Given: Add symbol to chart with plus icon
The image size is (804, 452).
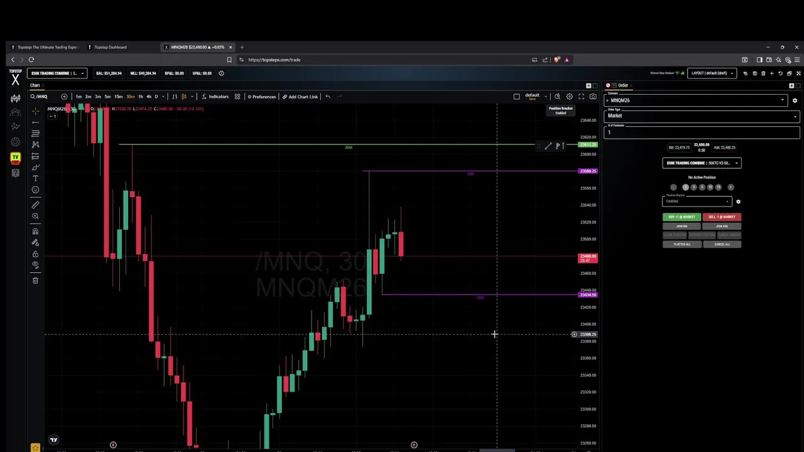Looking at the screenshot, I should [64, 97].
